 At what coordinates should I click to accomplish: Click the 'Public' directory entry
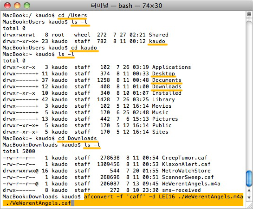click(x=162, y=125)
